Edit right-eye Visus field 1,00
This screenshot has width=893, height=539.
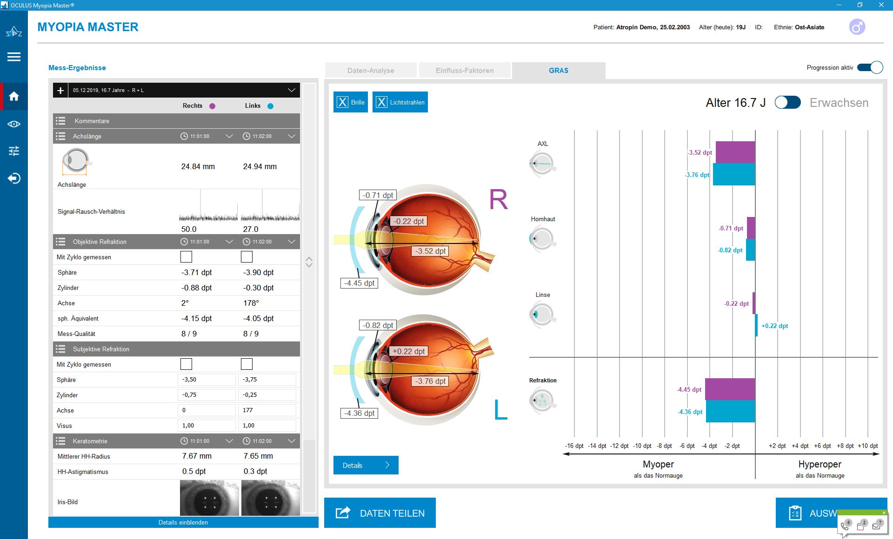click(x=207, y=426)
